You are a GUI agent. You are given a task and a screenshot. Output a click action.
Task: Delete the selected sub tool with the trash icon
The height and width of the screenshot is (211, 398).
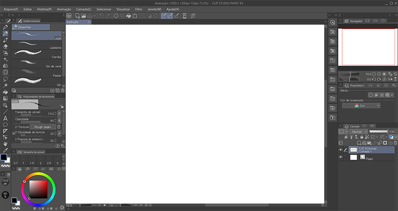tap(63, 90)
